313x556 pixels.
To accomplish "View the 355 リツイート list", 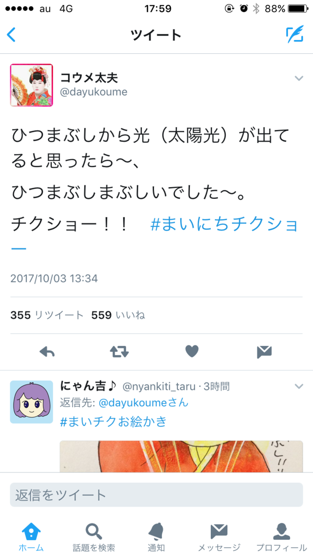I will click(47, 315).
